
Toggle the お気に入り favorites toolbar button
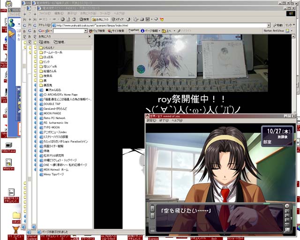[x=100, y=19]
